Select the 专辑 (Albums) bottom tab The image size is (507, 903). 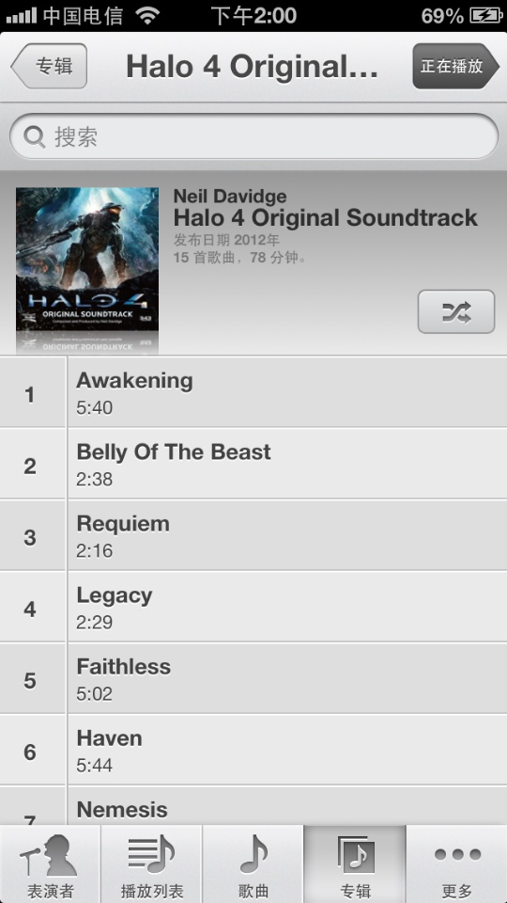[x=355, y=863]
